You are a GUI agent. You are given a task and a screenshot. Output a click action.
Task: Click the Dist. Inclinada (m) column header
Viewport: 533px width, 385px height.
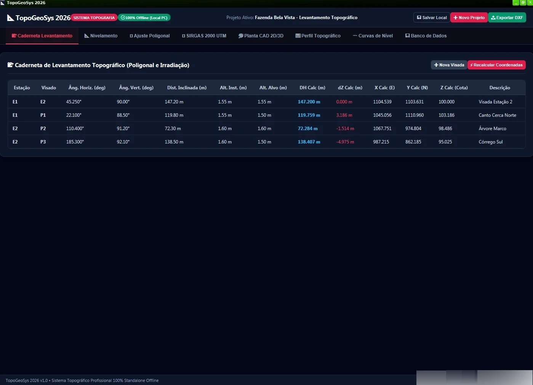pyautogui.click(x=187, y=88)
